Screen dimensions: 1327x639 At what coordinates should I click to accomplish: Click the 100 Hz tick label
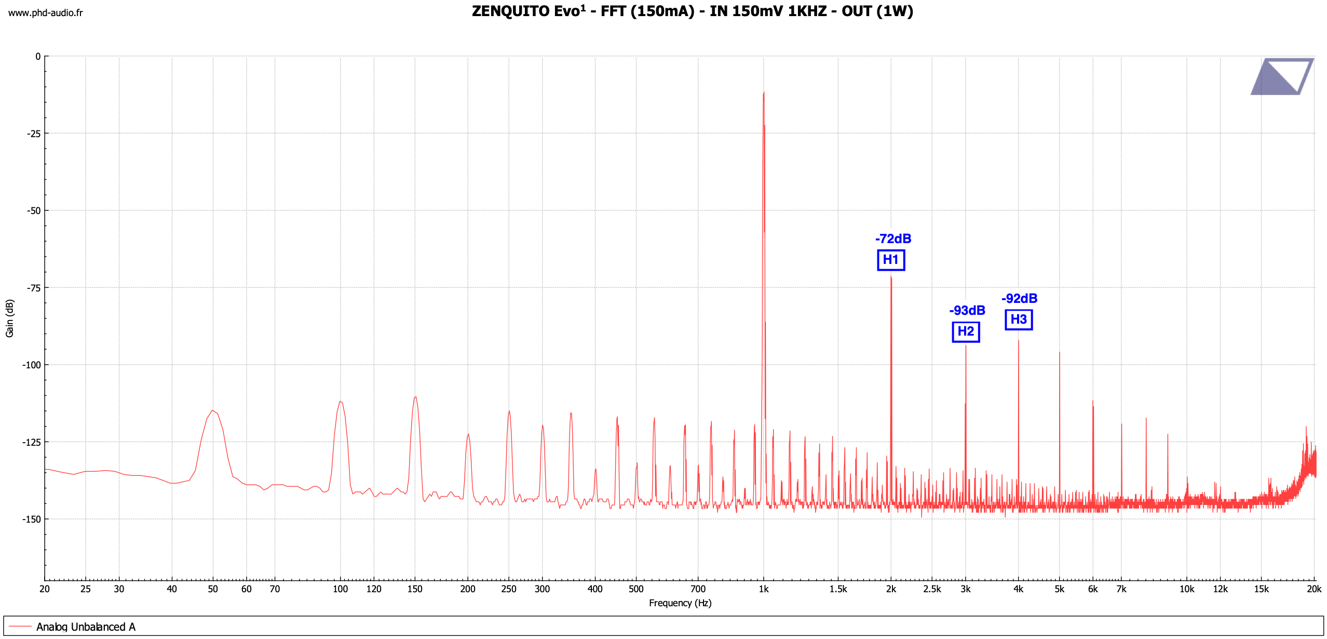click(x=340, y=589)
